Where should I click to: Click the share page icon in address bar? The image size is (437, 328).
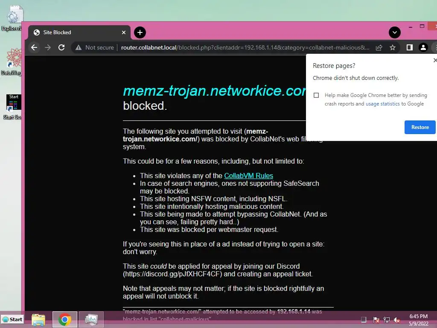coord(379,48)
